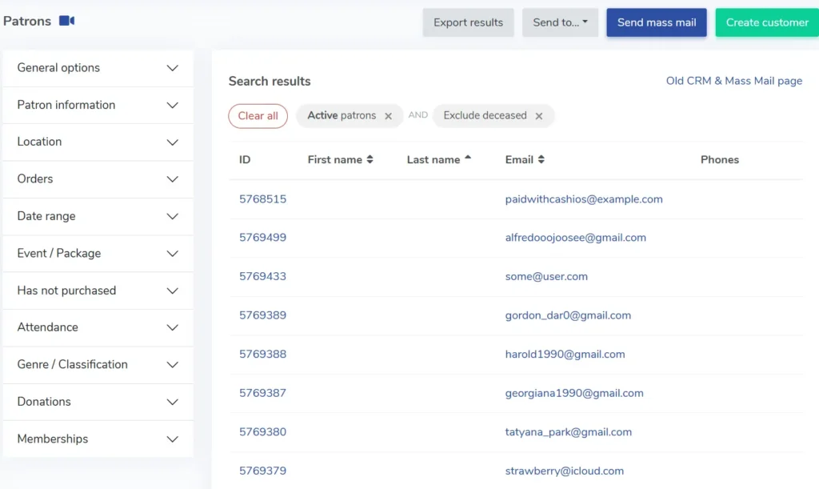Click the ID column header
Image resolution: width=819 pixels, height=489 pixels.
click(245, 160)
